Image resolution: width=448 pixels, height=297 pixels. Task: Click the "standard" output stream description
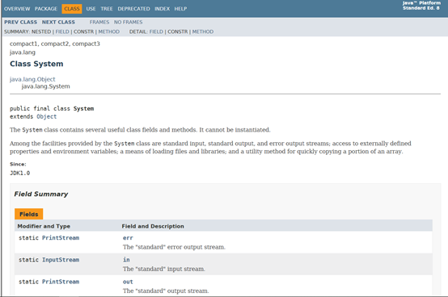click(166, 291)
